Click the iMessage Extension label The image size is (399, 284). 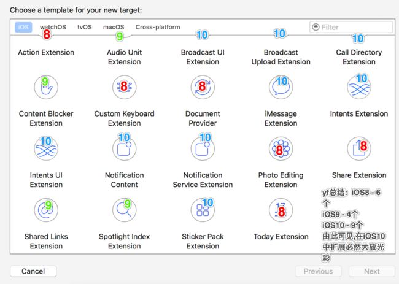tap(281, 118)
